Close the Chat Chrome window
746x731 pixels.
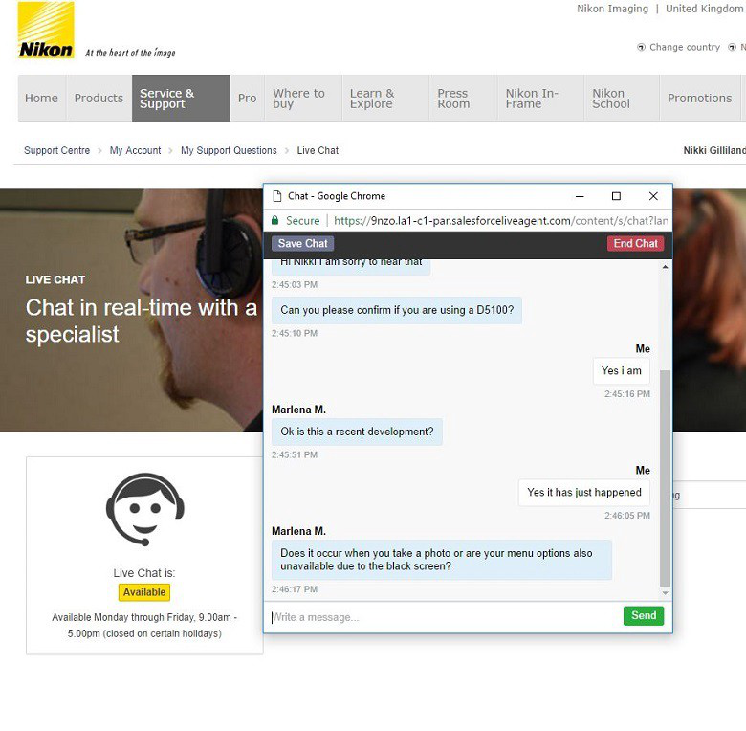(x=653, y=196)
